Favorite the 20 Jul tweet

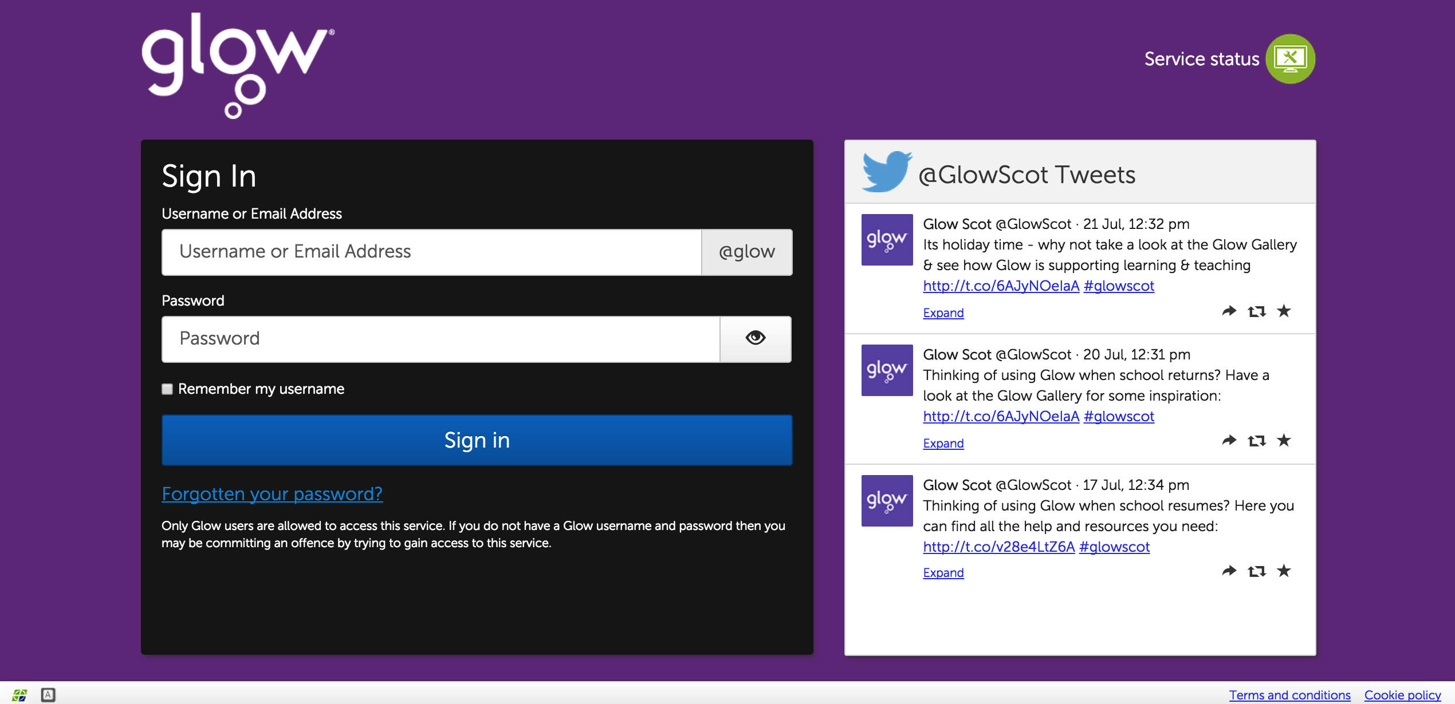click(1284, 440)
